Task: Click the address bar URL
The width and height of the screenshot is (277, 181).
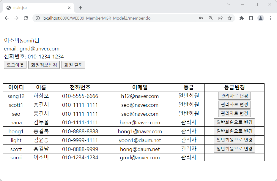Action: (97, 18)
